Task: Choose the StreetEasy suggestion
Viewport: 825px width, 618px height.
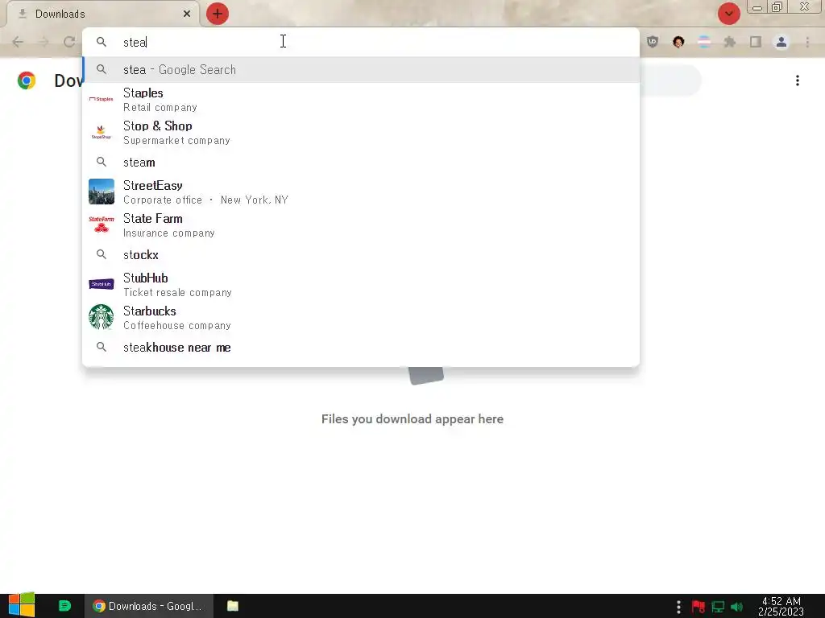Action: [361, 192]
